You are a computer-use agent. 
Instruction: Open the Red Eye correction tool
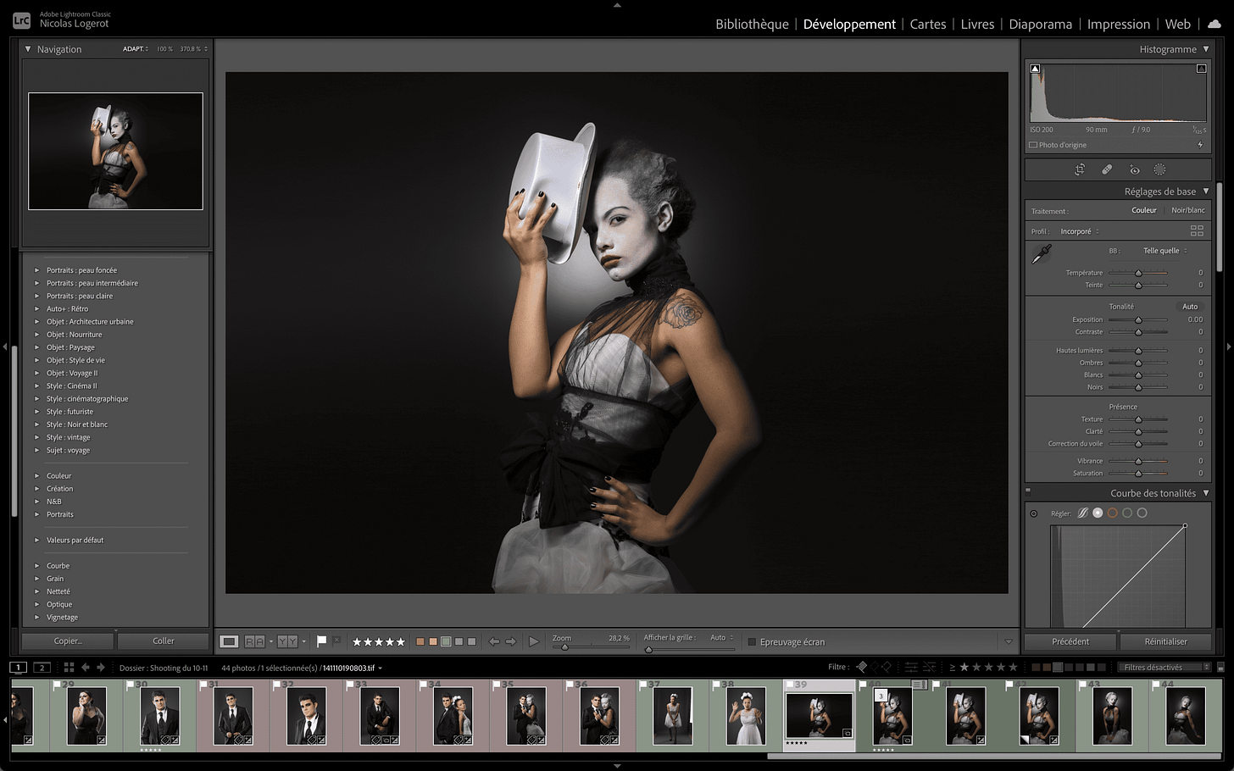(1134, 169)
